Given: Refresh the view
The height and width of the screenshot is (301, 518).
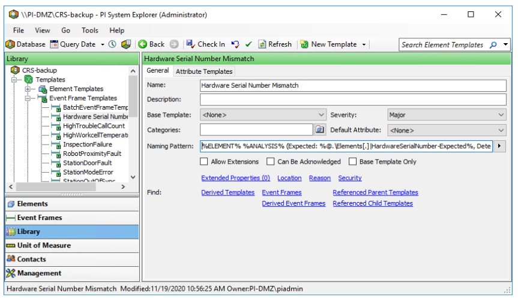Looking at the screenshot, I should [x=275, y=44].
